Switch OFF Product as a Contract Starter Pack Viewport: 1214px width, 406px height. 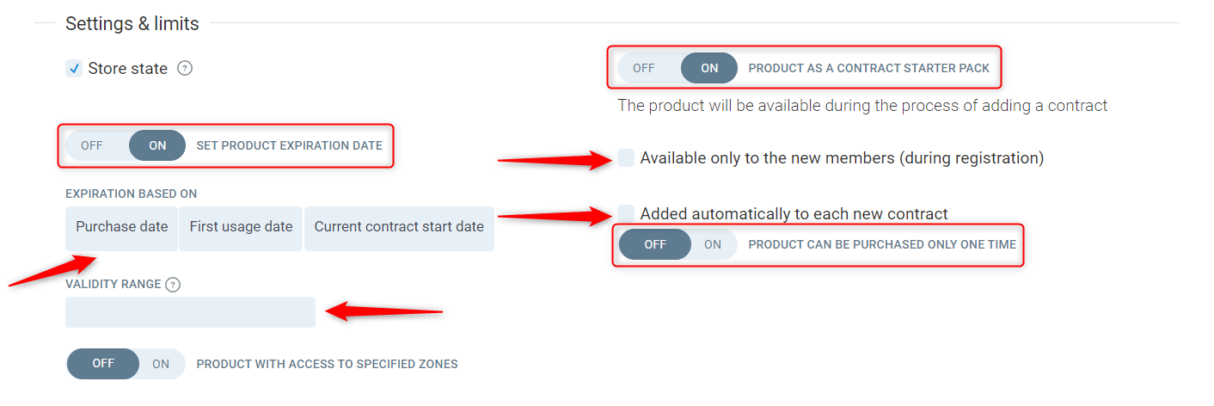click(644, 68)
